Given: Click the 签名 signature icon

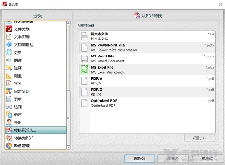Looking at the screenshot, I should pos(9,83).
